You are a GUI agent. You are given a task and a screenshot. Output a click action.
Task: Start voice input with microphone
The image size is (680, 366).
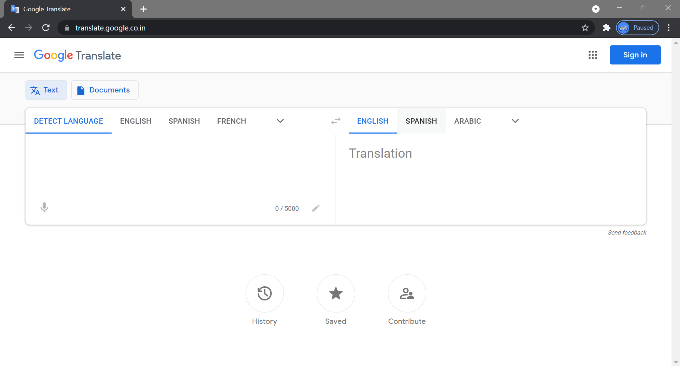(44, 208)
